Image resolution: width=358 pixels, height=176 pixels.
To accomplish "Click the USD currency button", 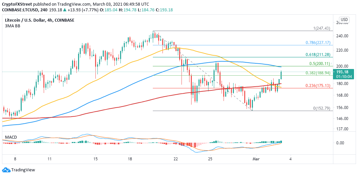I will (x=343, y=19).
